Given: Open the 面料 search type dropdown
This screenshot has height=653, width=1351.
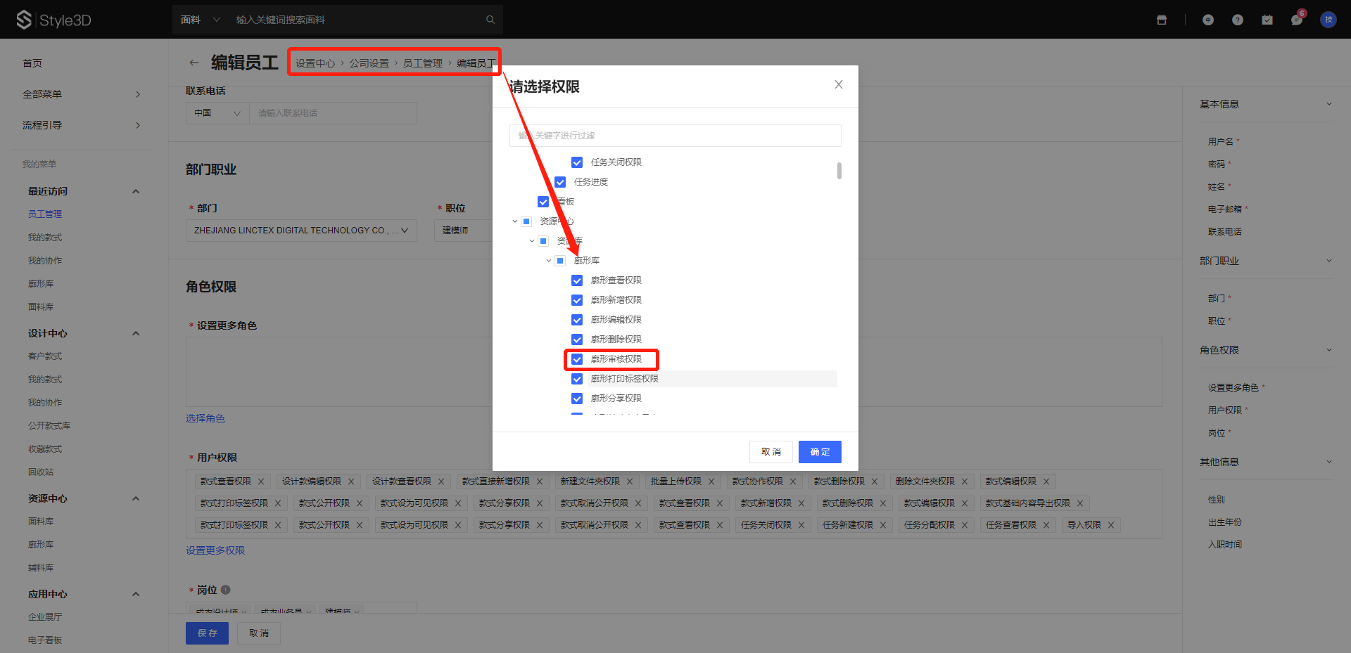Looking at the screenshot, I should click(201, 20).
